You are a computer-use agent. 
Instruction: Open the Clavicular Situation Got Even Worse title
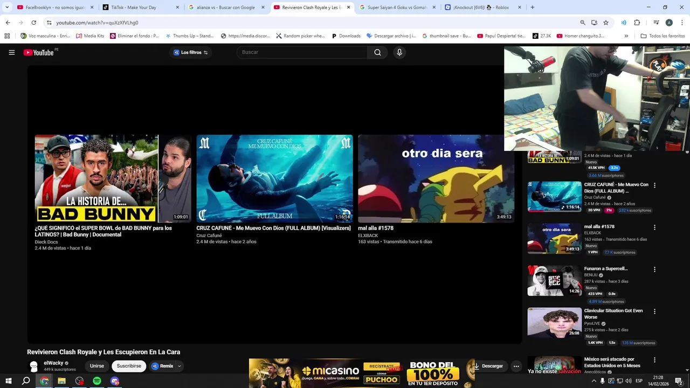pyautogui.click(x=613, y=314)
